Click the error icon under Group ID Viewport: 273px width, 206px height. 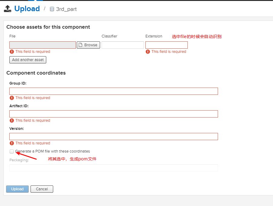12,98
